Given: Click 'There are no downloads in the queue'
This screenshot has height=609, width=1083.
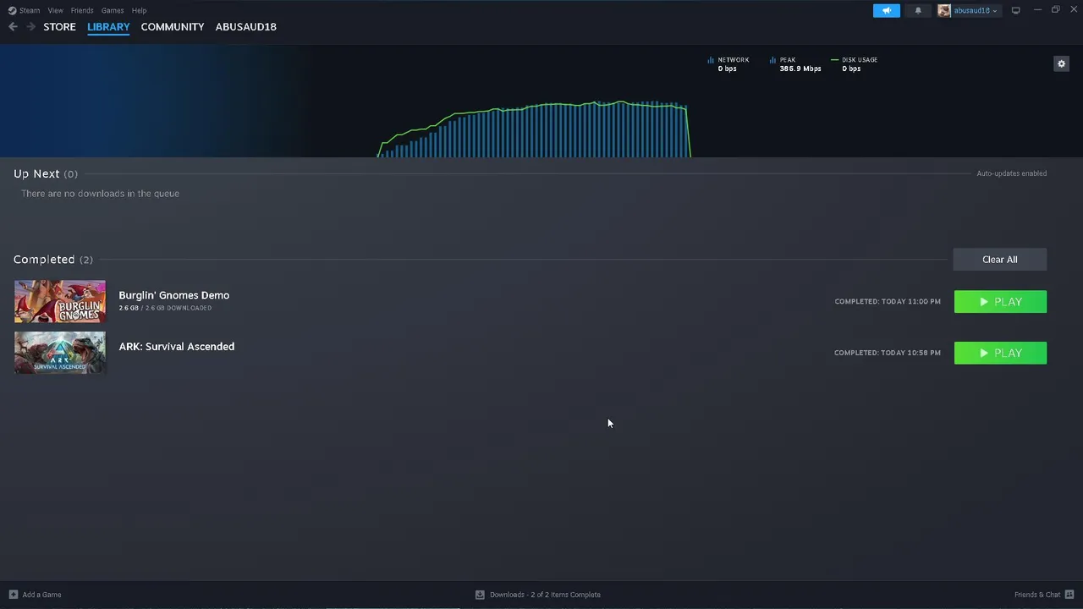Looking at the screenshot, I should (x=100, y=194).
